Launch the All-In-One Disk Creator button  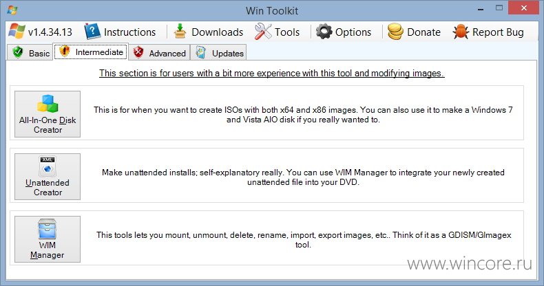(48, 114)
